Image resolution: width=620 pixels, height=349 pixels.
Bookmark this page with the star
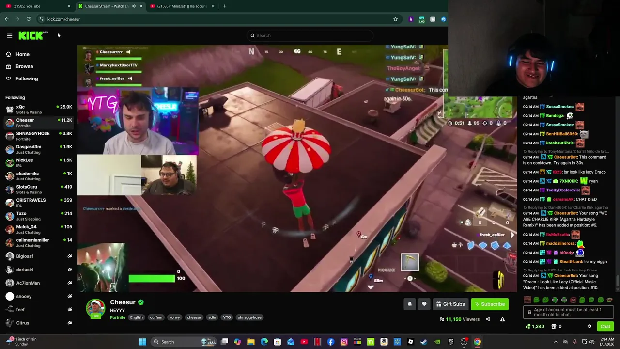pyautogui.click(x=395, y=19)
